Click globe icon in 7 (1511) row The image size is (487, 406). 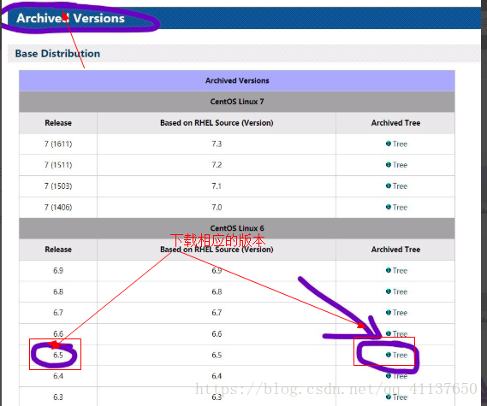[389, 165]
